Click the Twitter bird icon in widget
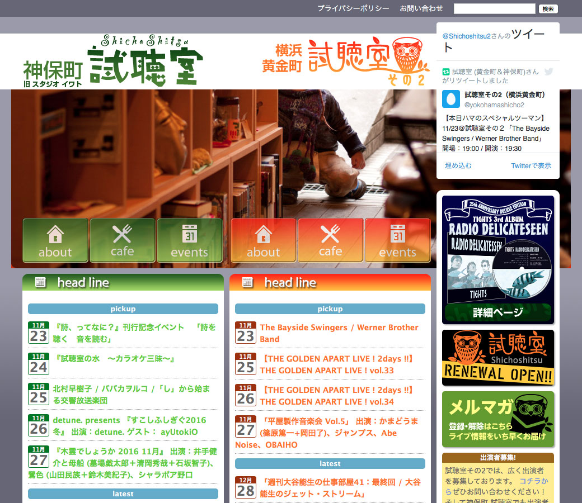Image resolution: width=582 pixels, height=503 pixels. (548, 72)
